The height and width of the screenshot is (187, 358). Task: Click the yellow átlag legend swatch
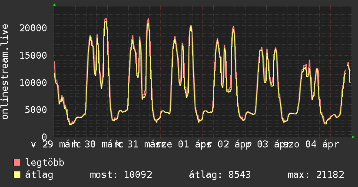[x=17, y=175]
